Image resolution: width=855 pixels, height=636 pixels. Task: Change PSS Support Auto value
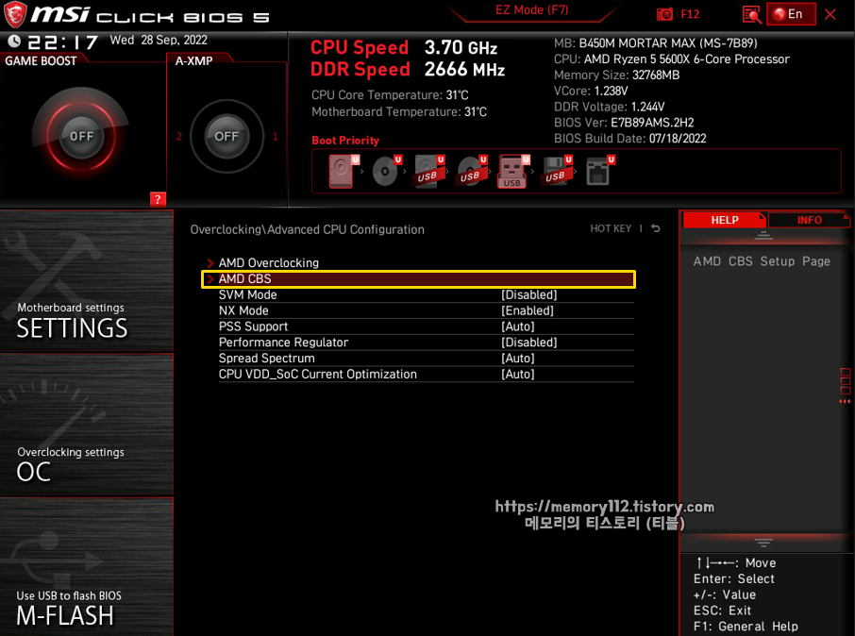click(517, 326)
